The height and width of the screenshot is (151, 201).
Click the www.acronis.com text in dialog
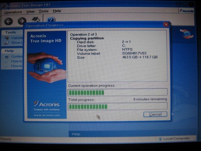pos(47,115)
